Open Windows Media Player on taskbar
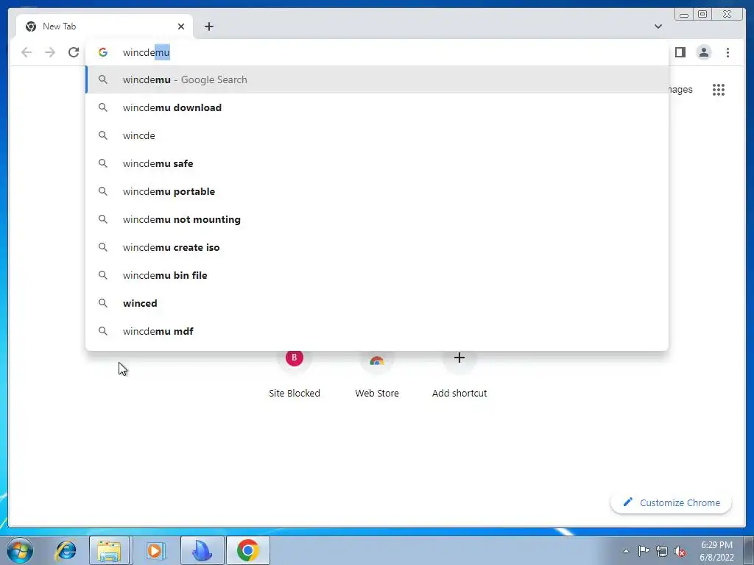The height and width of the screenshot is (565, 754). pos(155,550)
